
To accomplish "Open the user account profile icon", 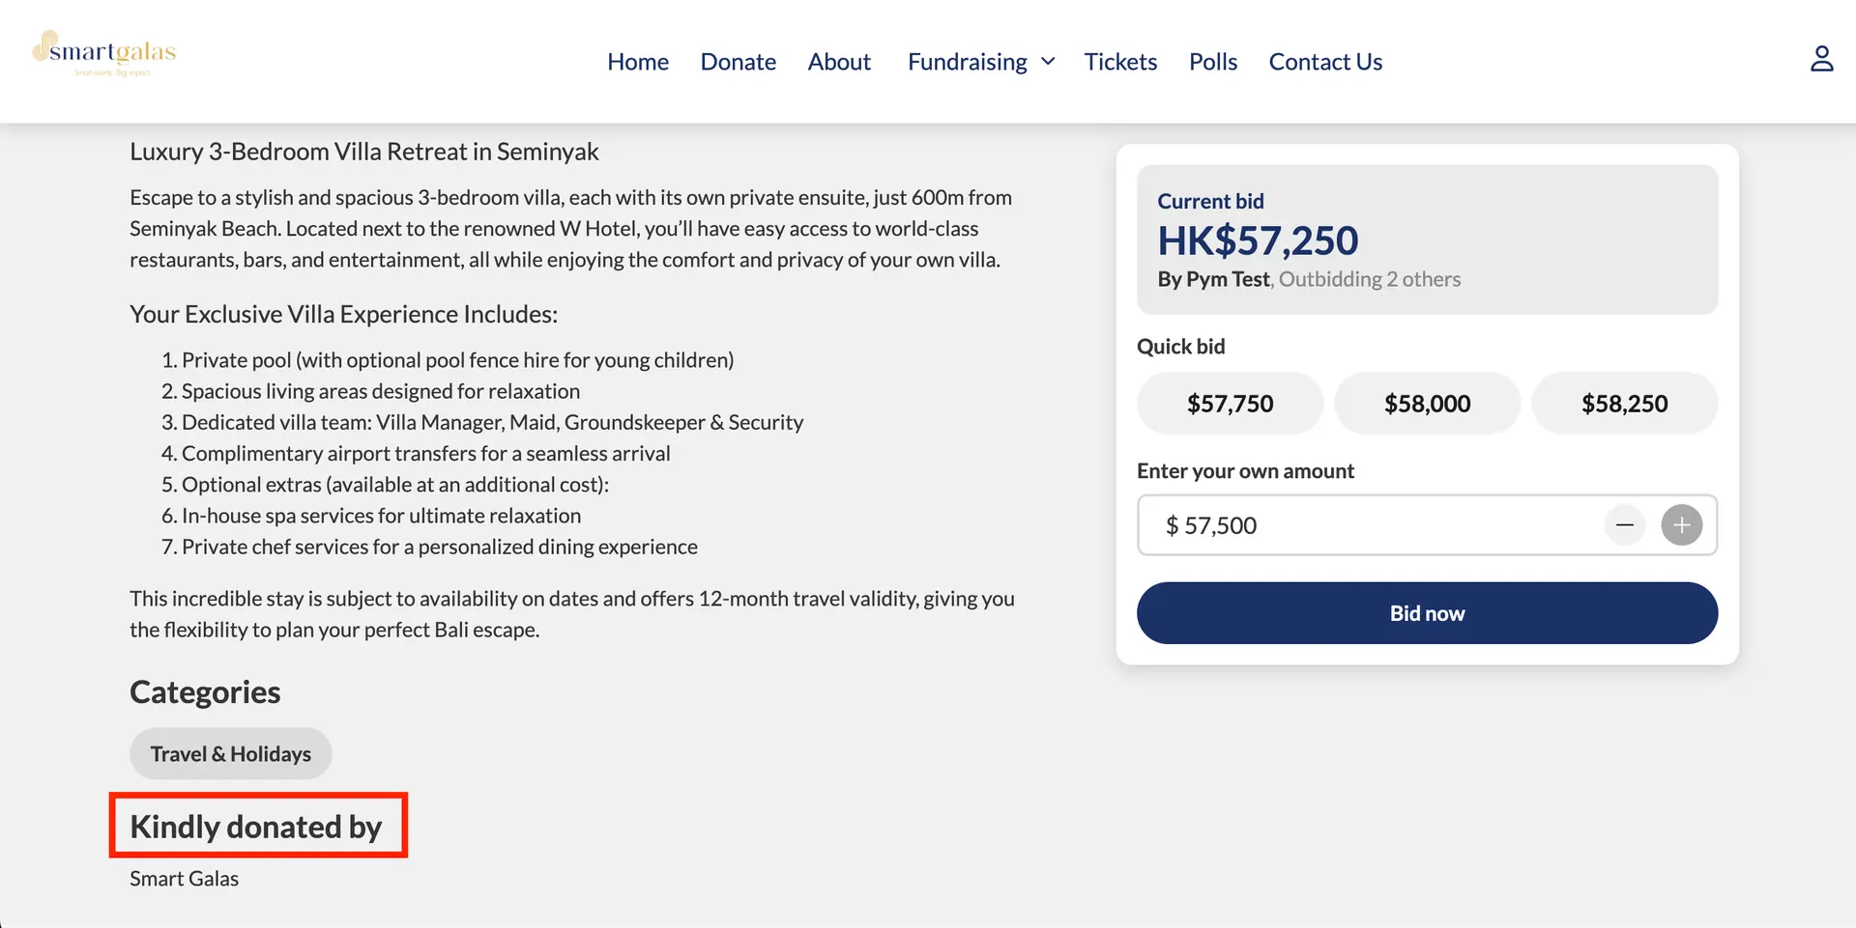I will click(1821, 60).
